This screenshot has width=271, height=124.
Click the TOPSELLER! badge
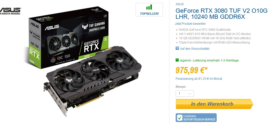(149, 10)
